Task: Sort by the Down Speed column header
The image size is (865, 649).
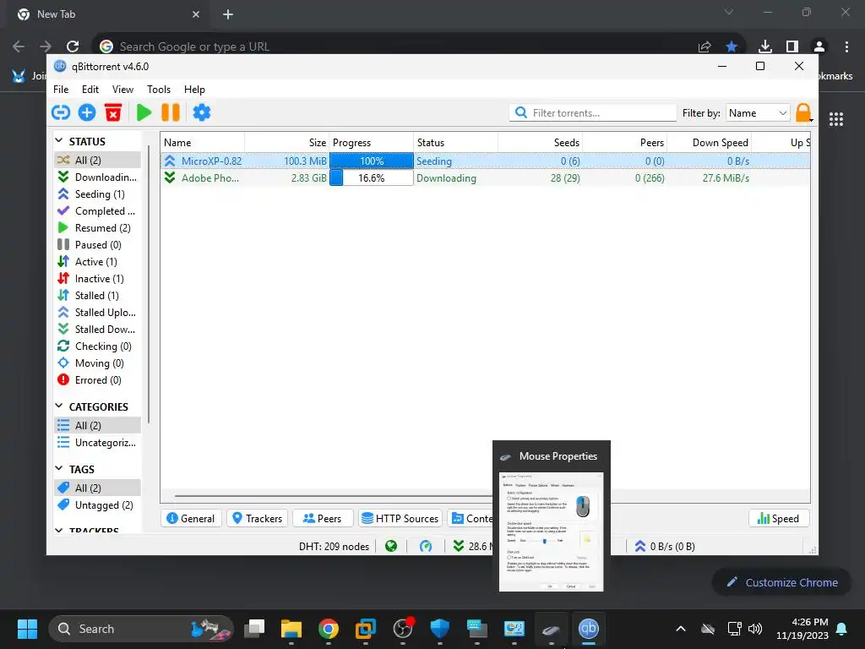Action: tap(709, 142)
